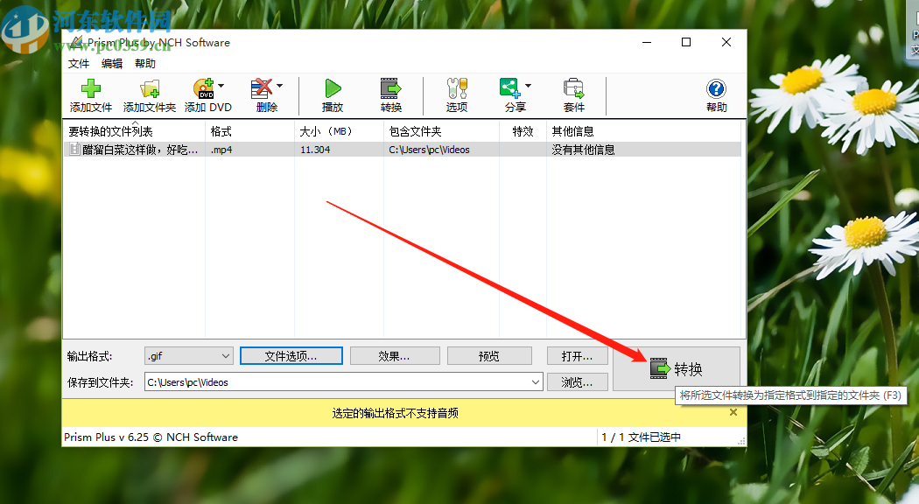Viewport: 919px width, 504px height.
Task: Click the Prism app icon in the title bar
Action: click(x=77, y=42)
